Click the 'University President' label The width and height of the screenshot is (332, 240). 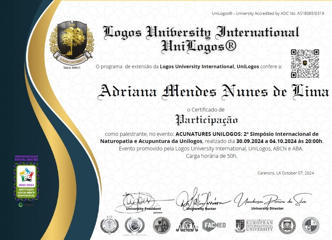click(143, 209)
